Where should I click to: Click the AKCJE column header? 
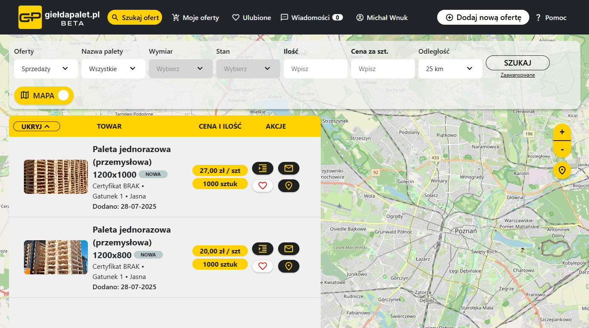pos(276,126)
